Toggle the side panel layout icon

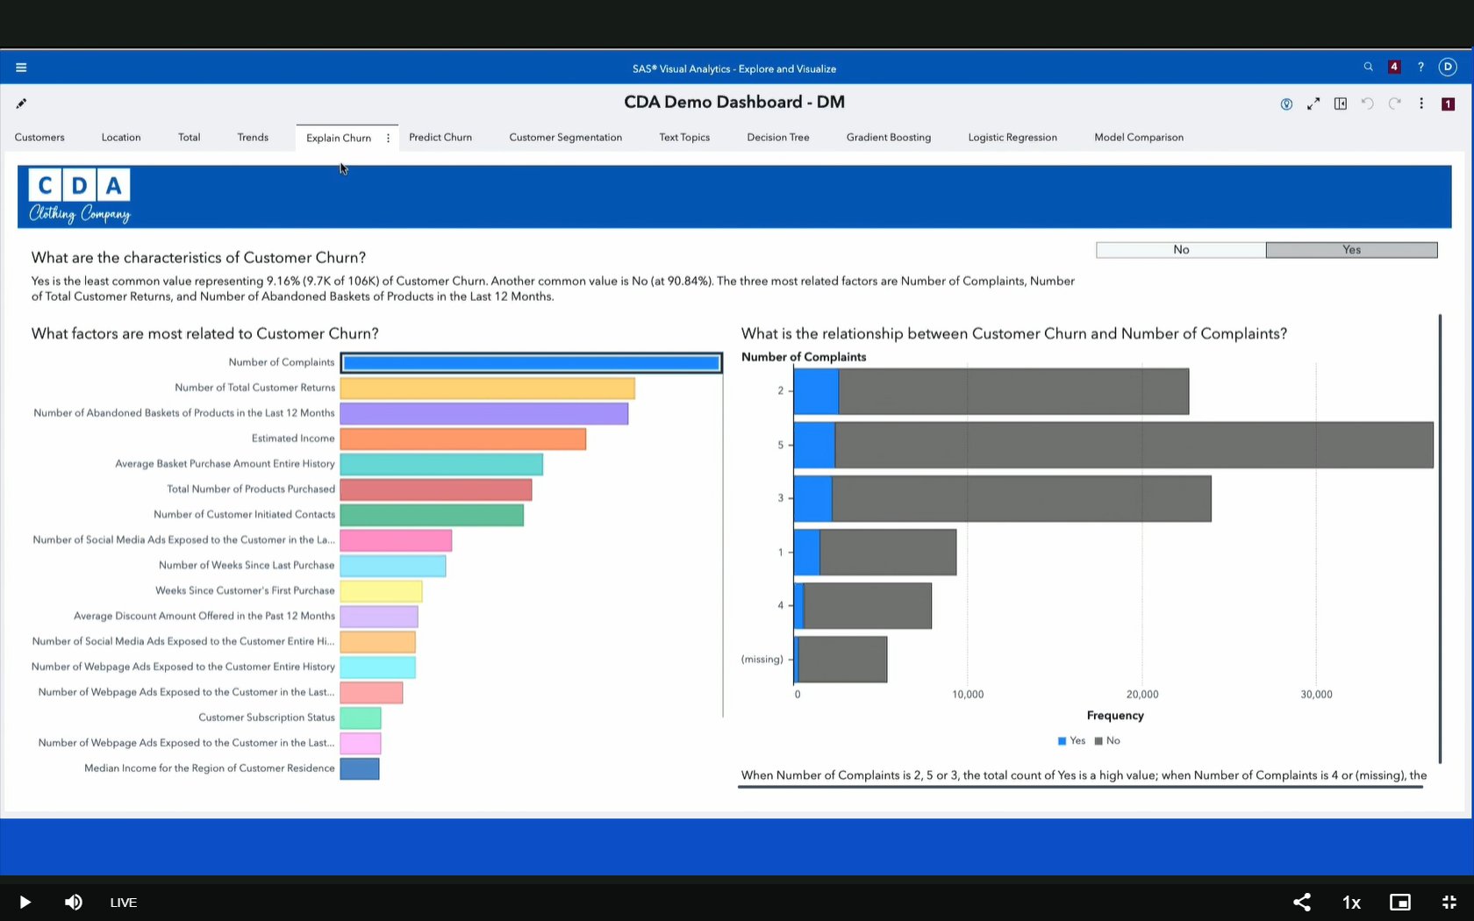pos(1341,104)
